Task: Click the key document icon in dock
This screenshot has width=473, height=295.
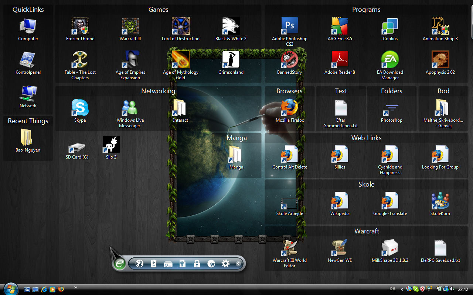Action: [182, 264]
